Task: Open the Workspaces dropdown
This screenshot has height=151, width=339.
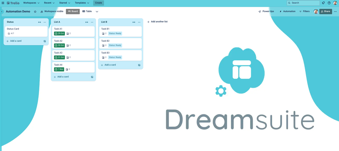Action: [x=31, y=3]
